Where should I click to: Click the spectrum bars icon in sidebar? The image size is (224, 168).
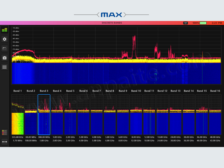tap(4, 30)
